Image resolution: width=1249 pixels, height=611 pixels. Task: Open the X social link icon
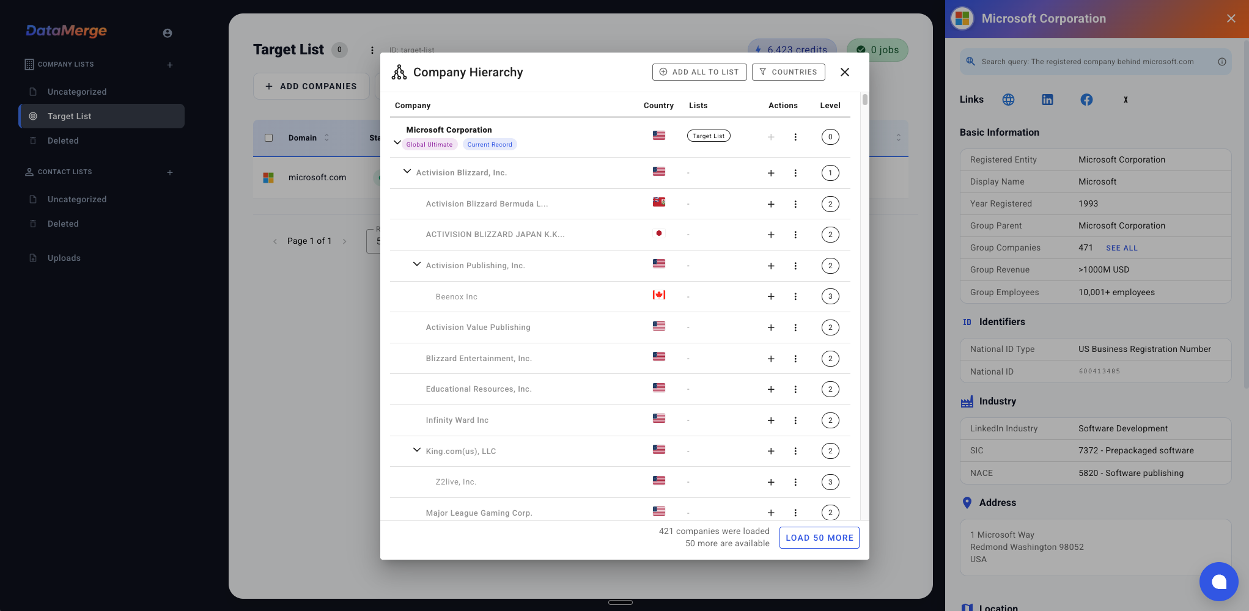pos(1126,100)
